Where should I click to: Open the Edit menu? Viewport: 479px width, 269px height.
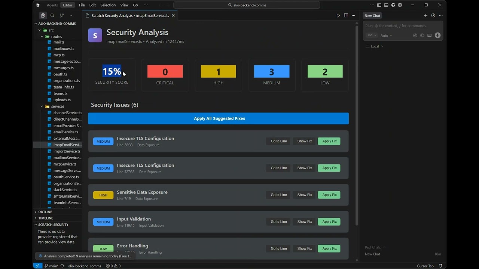(92, 5)
